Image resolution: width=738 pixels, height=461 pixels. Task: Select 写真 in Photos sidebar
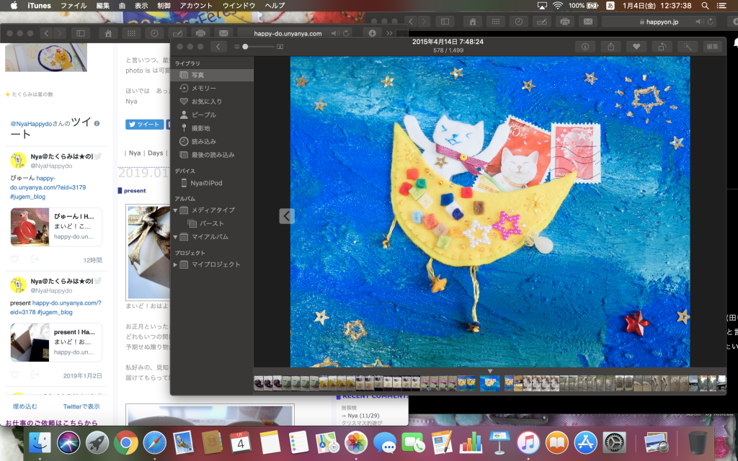coord(212,75)
